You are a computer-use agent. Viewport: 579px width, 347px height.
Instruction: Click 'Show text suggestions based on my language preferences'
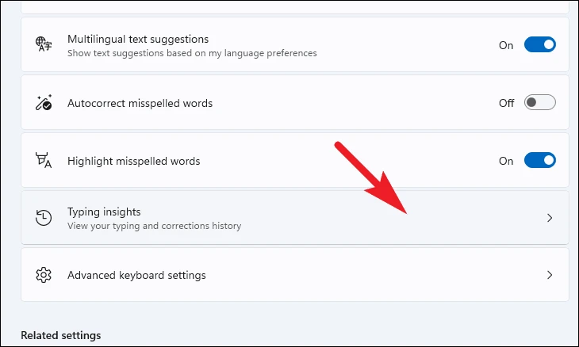192,53
